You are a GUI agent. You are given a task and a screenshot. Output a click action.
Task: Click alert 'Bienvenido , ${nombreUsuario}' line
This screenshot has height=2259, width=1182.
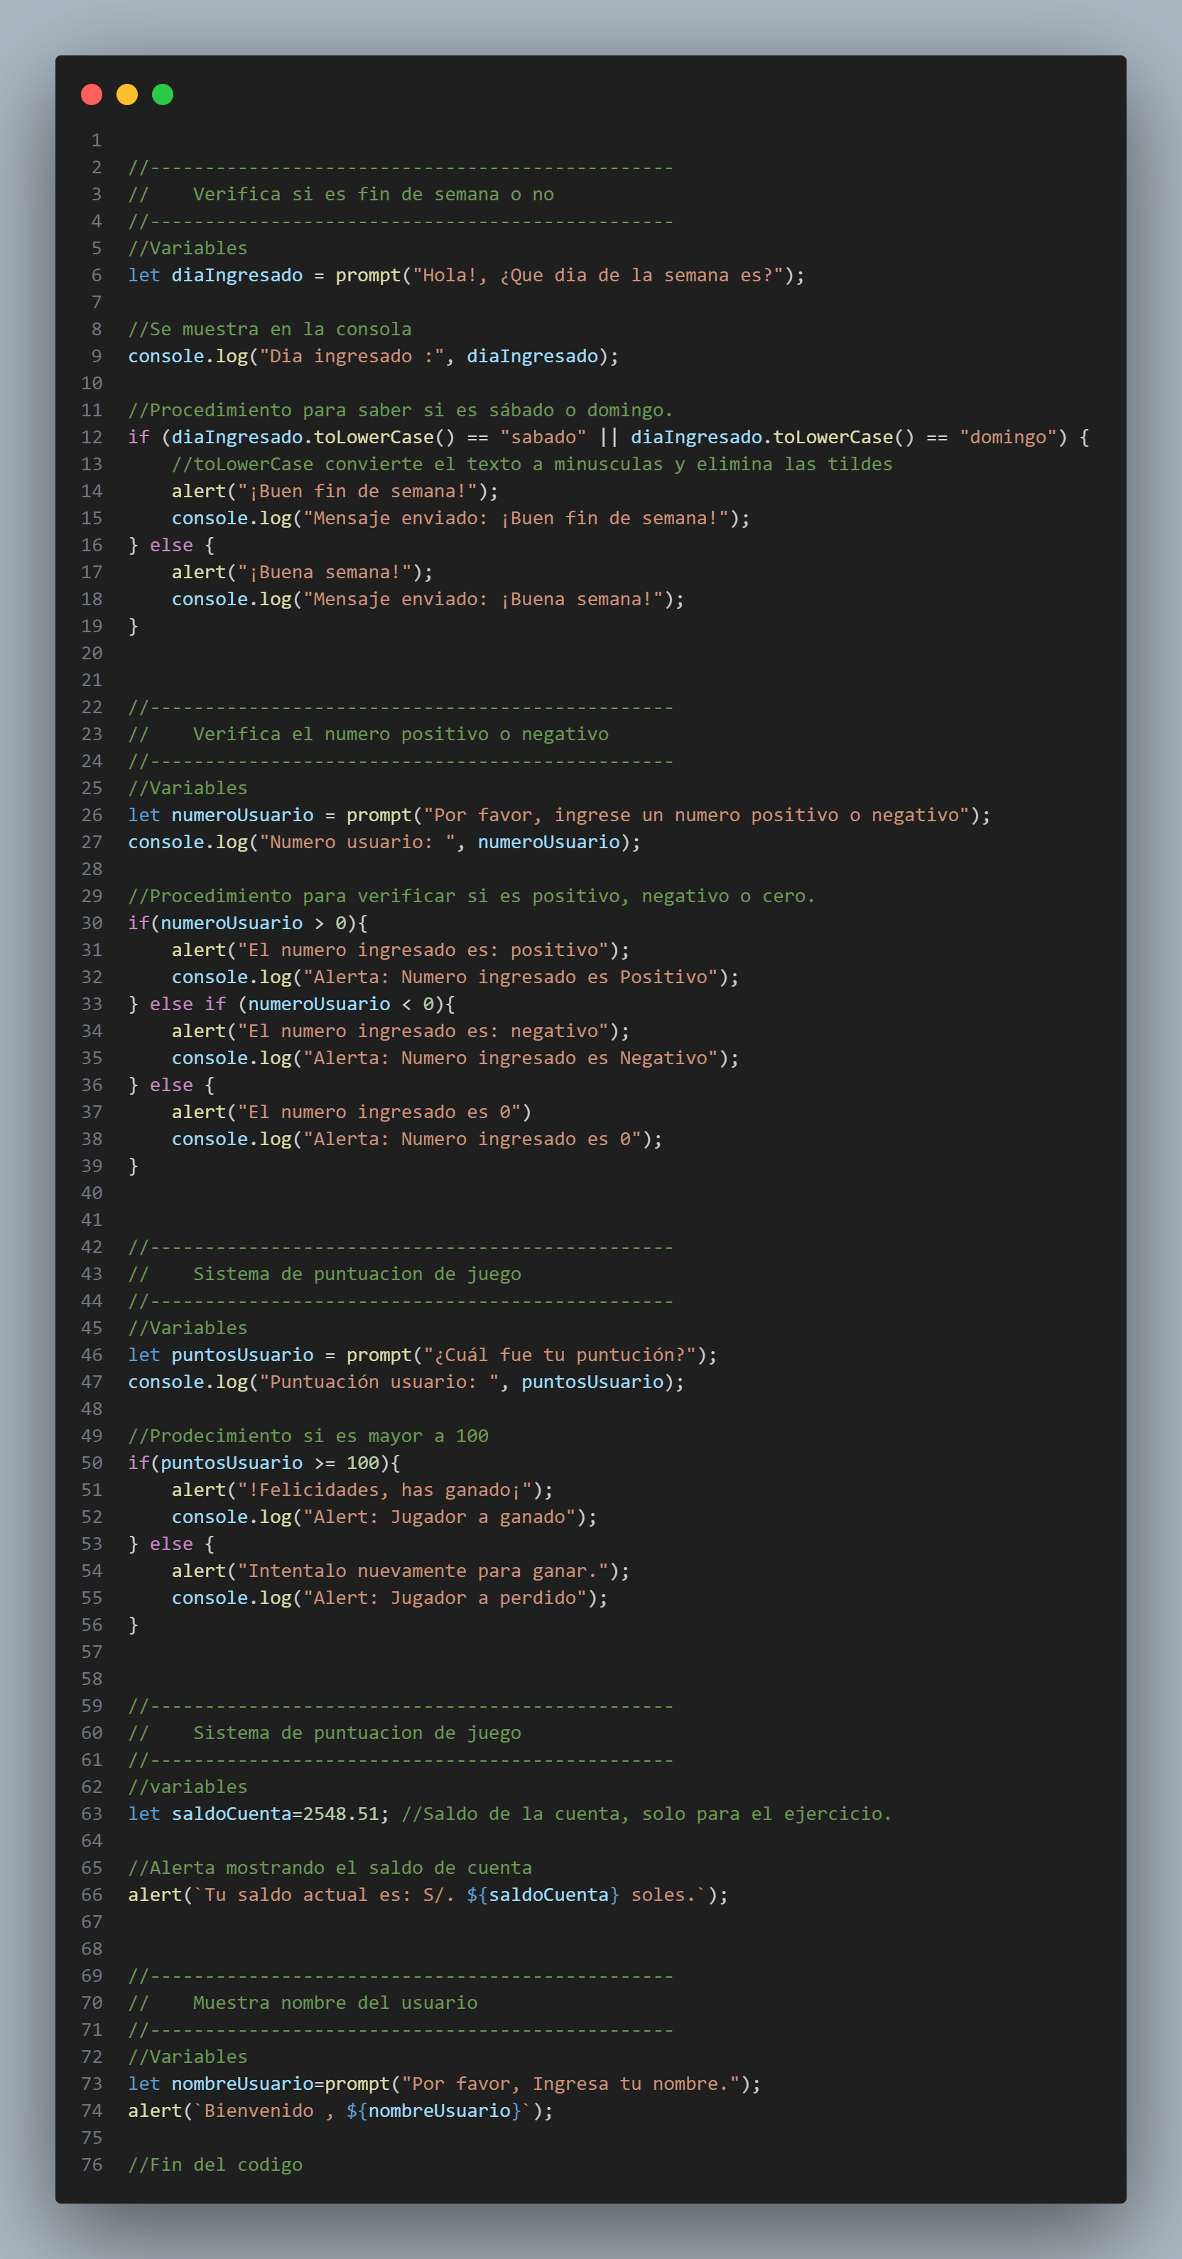pos(340,2111)
